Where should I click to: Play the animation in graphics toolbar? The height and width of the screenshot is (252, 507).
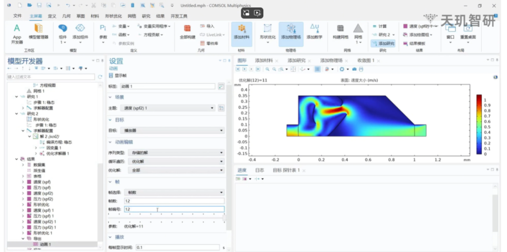pos(245,69)
